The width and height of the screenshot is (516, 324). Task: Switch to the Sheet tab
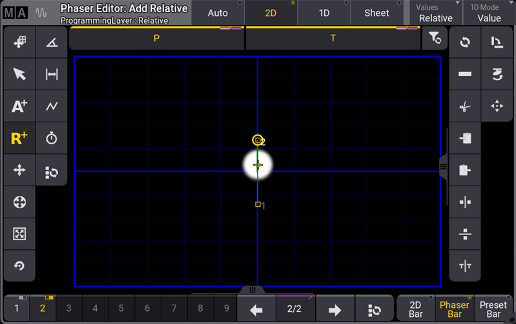click(377, 13)
